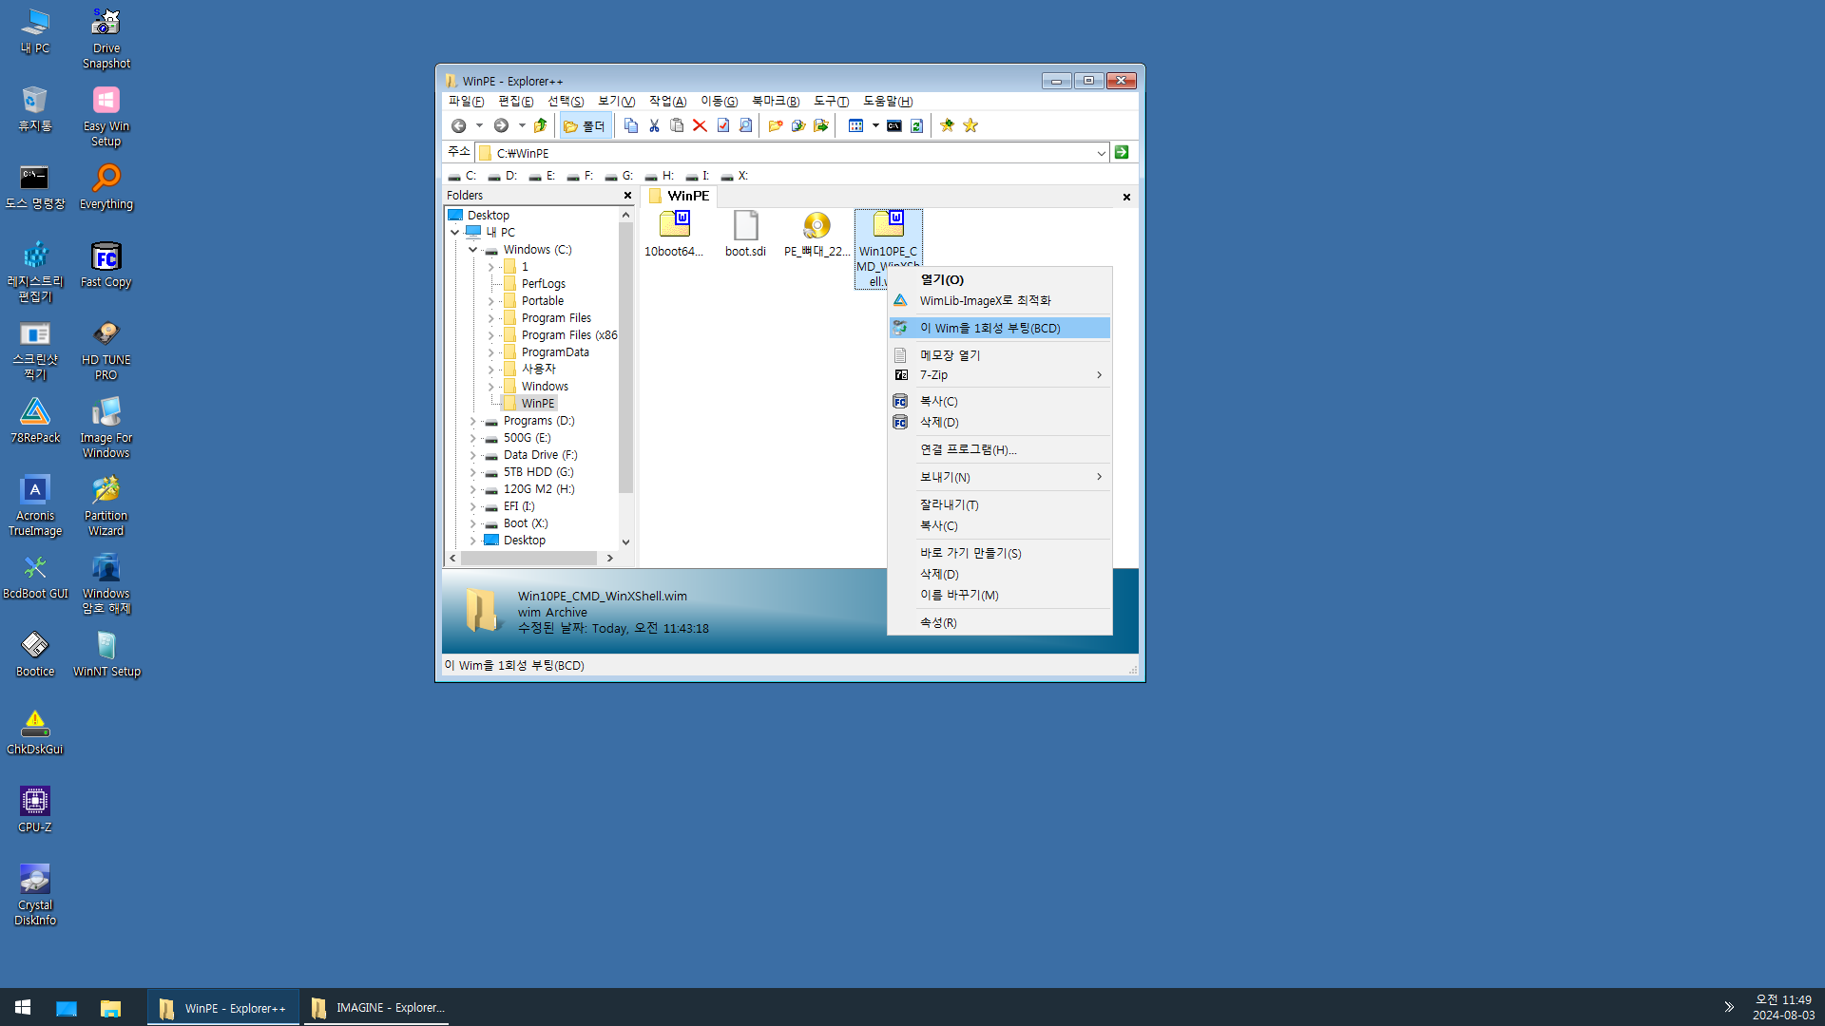The height and width of the screenshot is (1026, 1825).
Task: Click the Cut scissors icon
Action: click(x=654, y=125)
